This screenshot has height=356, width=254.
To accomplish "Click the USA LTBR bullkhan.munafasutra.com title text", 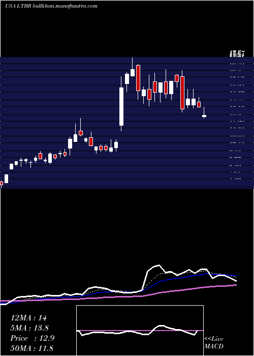I will tap(51, 6).
